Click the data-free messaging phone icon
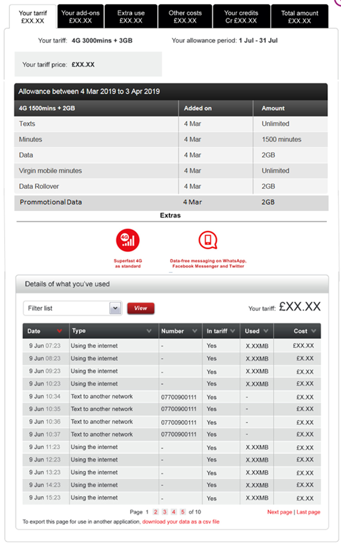 208,240
